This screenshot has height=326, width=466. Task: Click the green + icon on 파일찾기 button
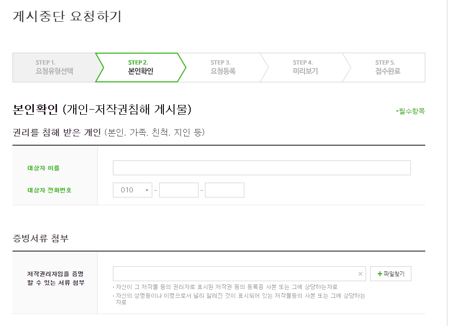coord(379,274)
